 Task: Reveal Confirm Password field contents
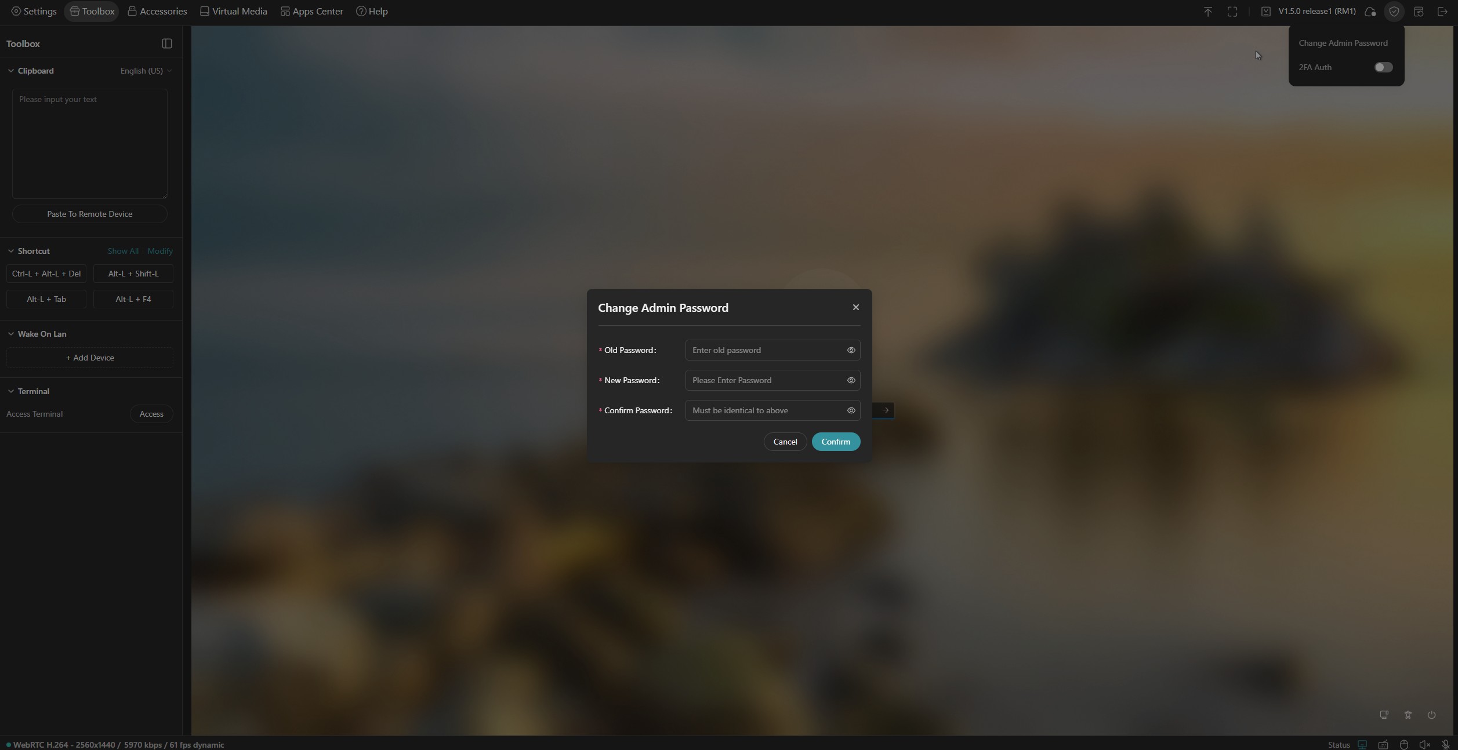pos(851,410)
